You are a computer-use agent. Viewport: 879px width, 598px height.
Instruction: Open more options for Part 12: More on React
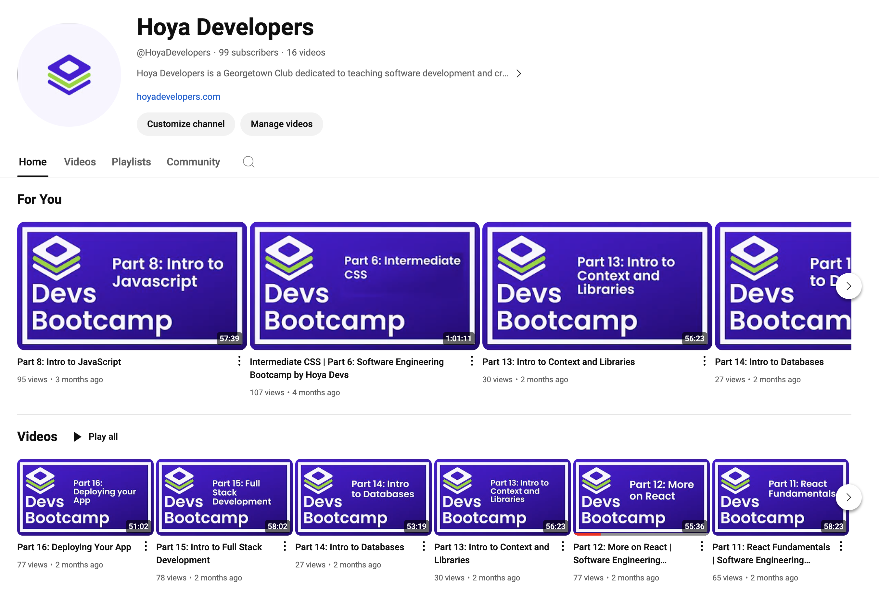702,546
